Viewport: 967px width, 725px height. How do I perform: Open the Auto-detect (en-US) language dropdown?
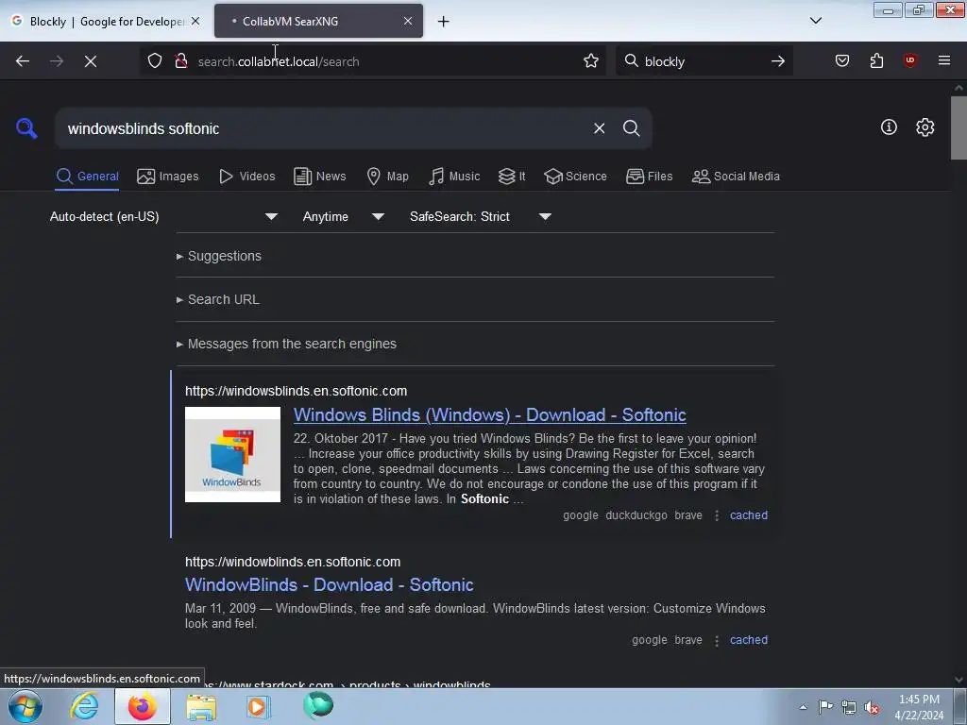point(163,216)
